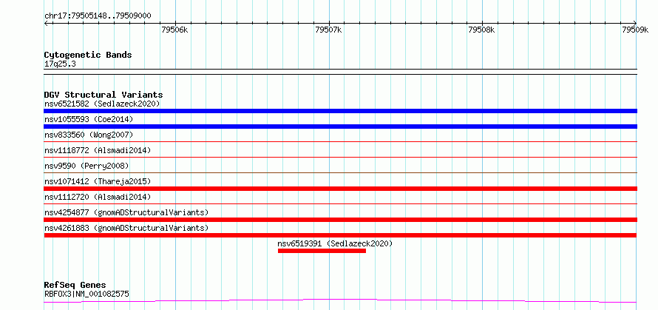This screenshot has width=658, height=310.
Task: Click the red bar under nsv1071412
Action: click(340, 189)
